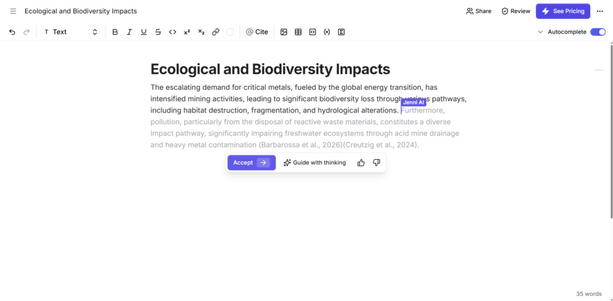Screen dimensions: 613x301
Task: Click the word 'Furthermore' in suggestion
Action: [x=423, y=111]
